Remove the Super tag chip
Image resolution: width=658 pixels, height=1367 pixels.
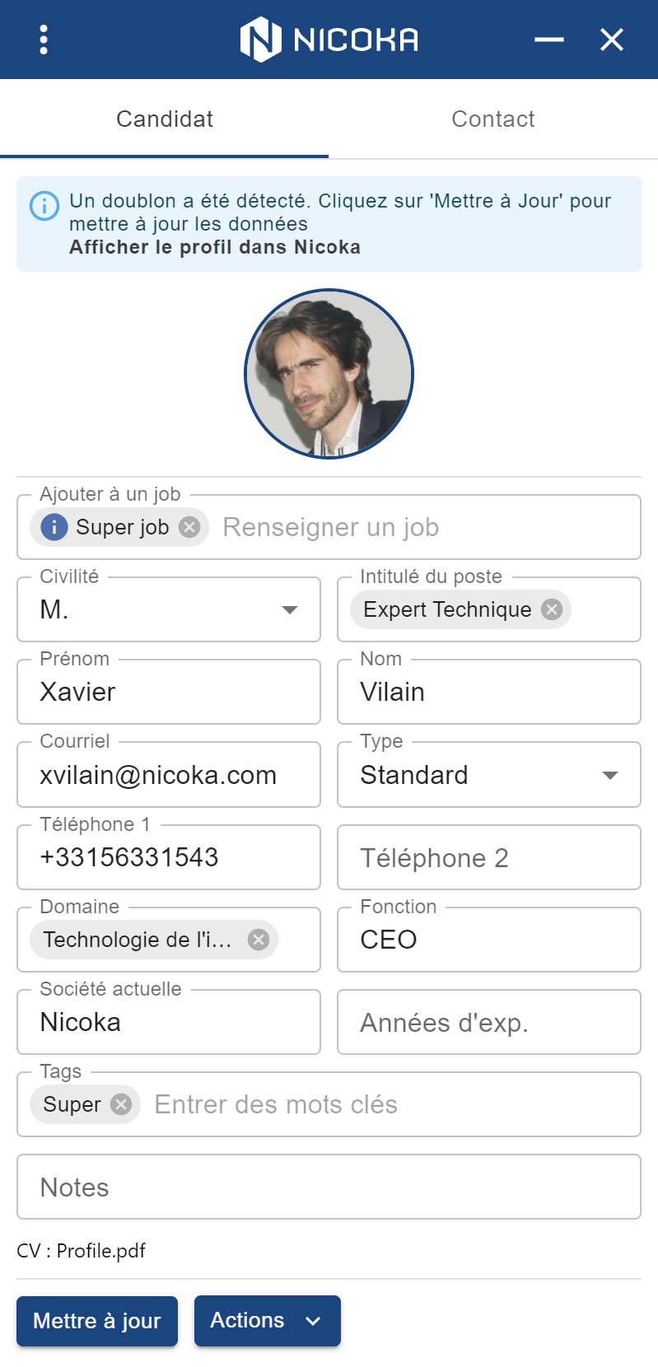[121, 1104]
